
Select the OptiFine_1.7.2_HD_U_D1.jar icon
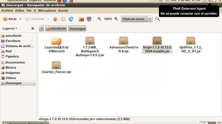tap(191, 41)
